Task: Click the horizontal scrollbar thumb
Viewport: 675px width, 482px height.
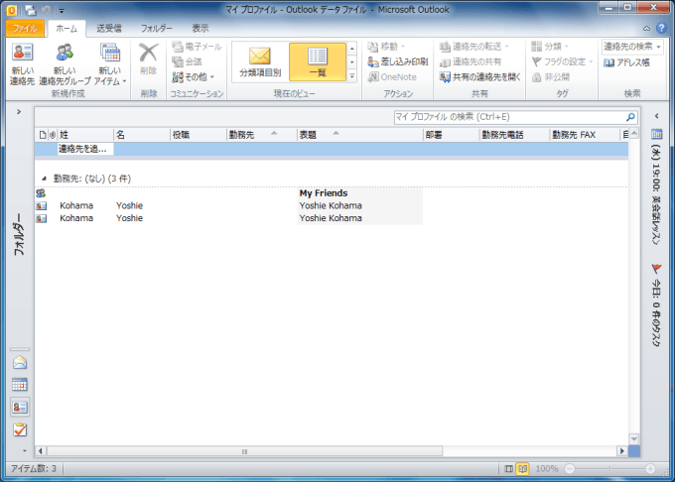Action: (x=244, y=451)
